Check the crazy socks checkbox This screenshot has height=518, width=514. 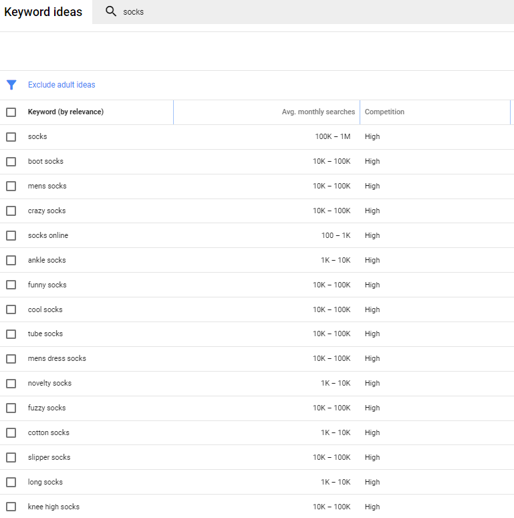coord(11,211)
